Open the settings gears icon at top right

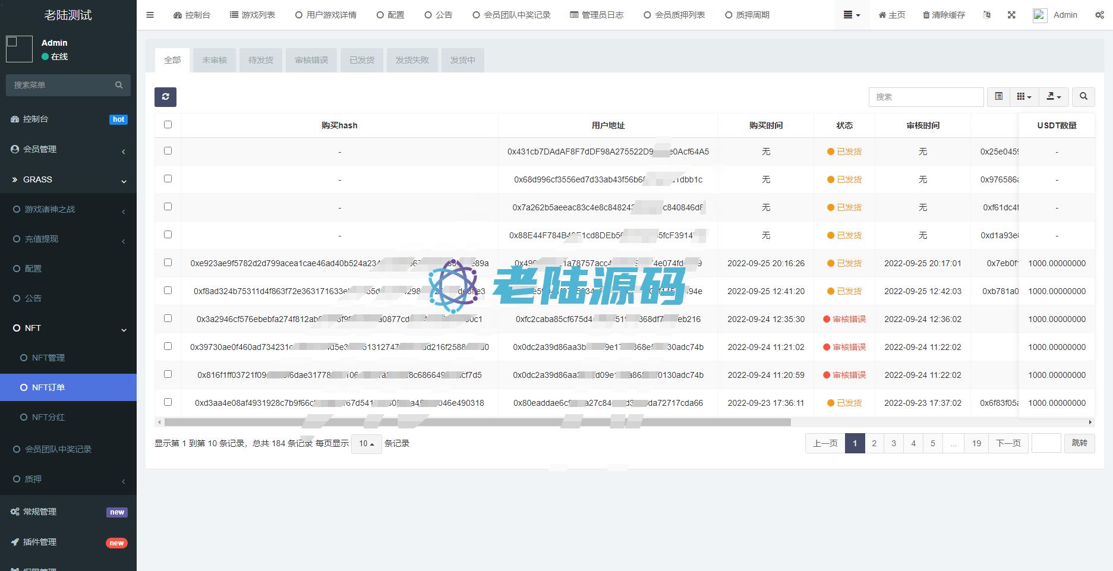[1099, 15]
